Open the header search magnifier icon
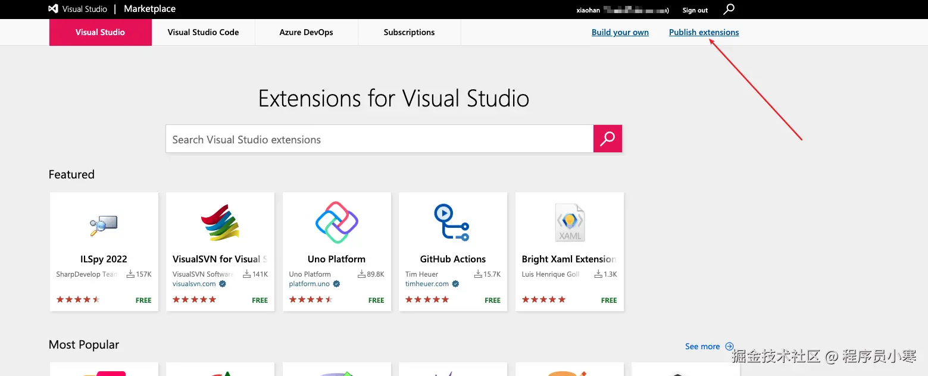928x376 pixels. pos(729,9)
